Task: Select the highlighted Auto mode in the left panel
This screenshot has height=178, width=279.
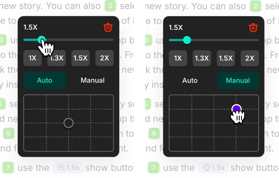Action: (45, 80)
